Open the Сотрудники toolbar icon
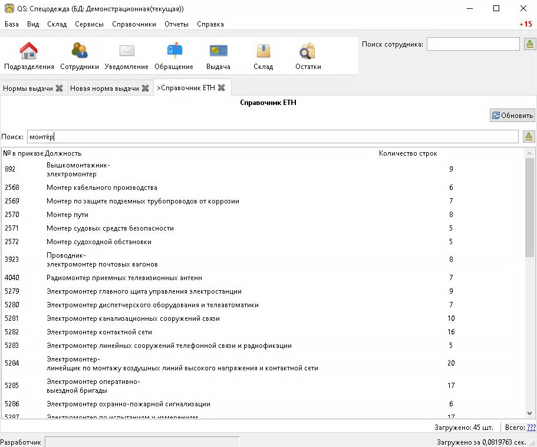This screenshot has width=537, height=447. point(80,56)
